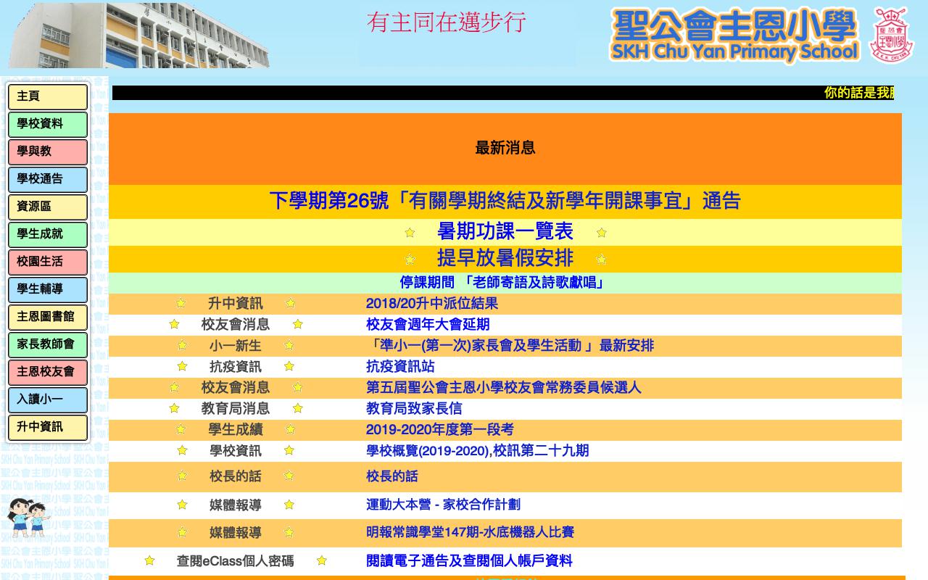The width and height of the screenshot is (928, 580).
Task: Click the star next to 升中資訊
Action: (x=182, y=304)
